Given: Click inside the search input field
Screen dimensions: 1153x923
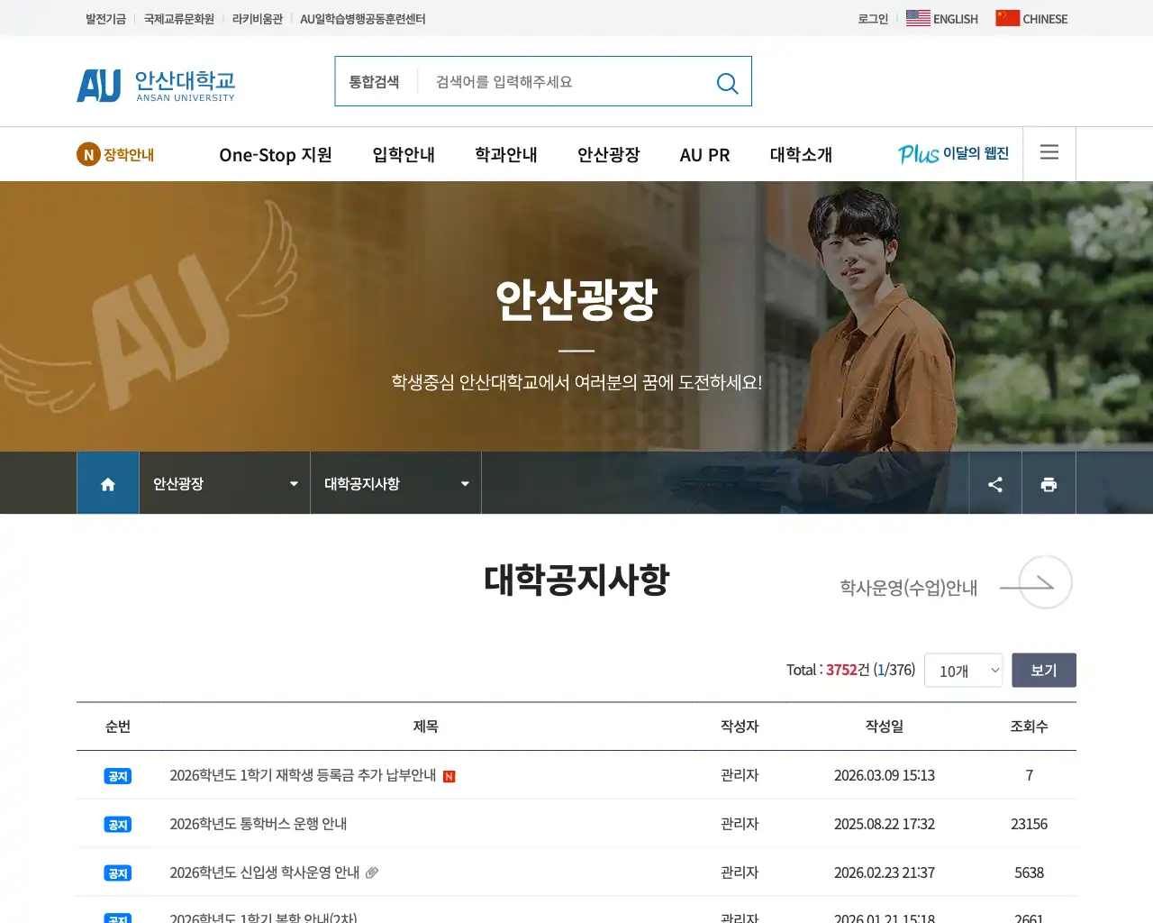Looking at the screenshot, I should pos(540,81).
